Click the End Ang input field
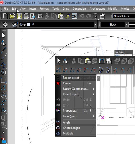 (124, 55)
